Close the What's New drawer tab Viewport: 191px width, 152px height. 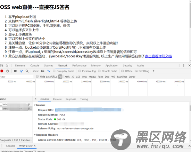35,146
